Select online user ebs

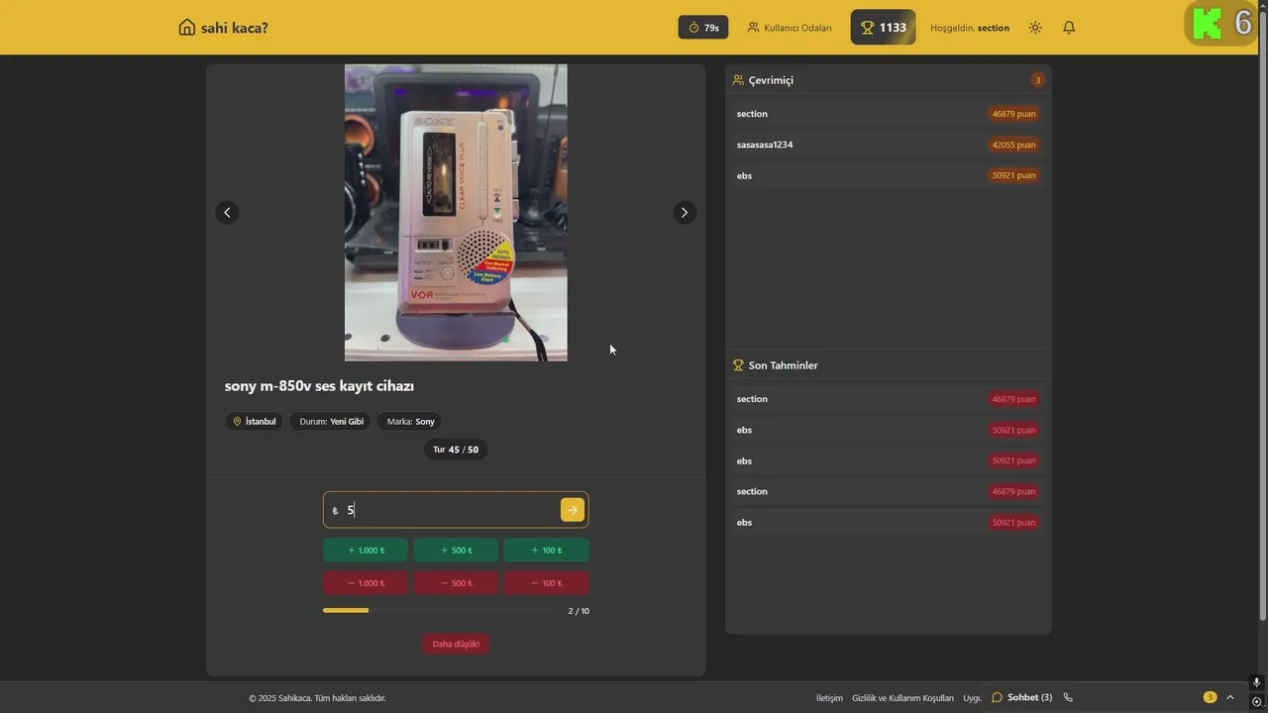pyautogui.click(x=888, y=175)
